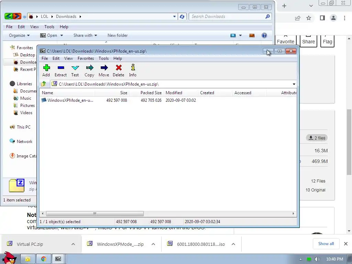Click the Move arrow icon in 7-Zip
Screen dimensions: 352x264
point(104,71)
